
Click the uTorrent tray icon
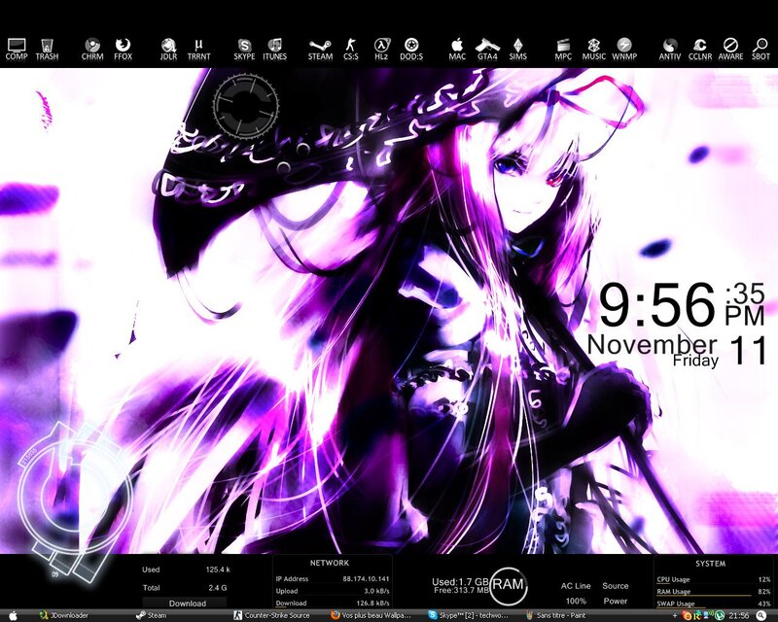[720, 615]
